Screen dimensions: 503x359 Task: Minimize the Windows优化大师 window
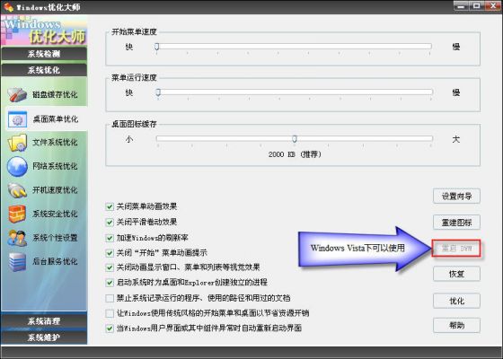click(x=462, y=5)
